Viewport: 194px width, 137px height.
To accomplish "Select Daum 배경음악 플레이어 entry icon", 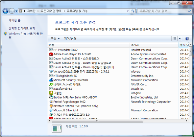I will pyautogui.click(x=51, y=67).
